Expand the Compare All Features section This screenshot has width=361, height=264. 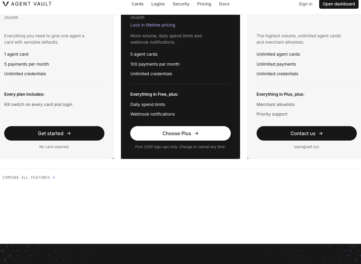click(x=29, y=178)
